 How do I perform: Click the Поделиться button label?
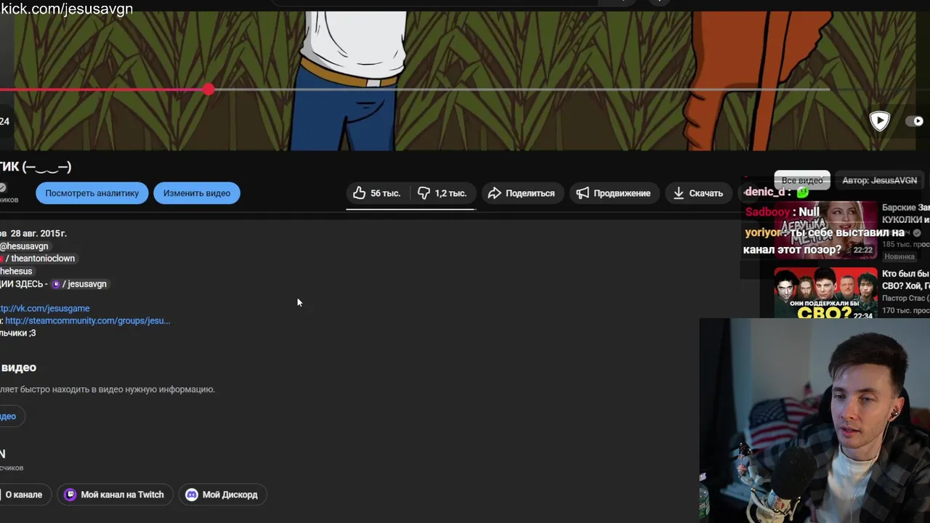[530, 193]
